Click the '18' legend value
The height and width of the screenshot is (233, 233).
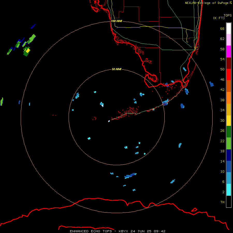(222, 151)
